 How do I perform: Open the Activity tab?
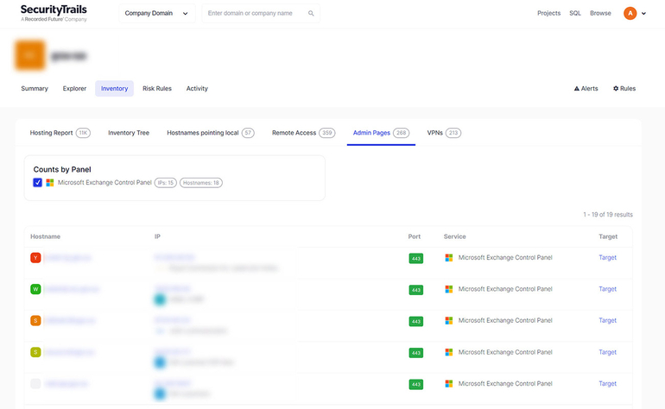click(197, 89)
